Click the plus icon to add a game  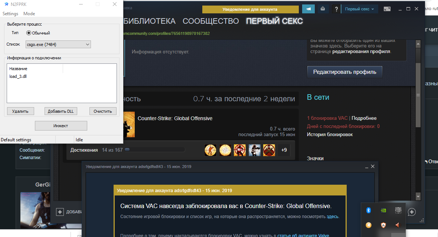[60, 212]
